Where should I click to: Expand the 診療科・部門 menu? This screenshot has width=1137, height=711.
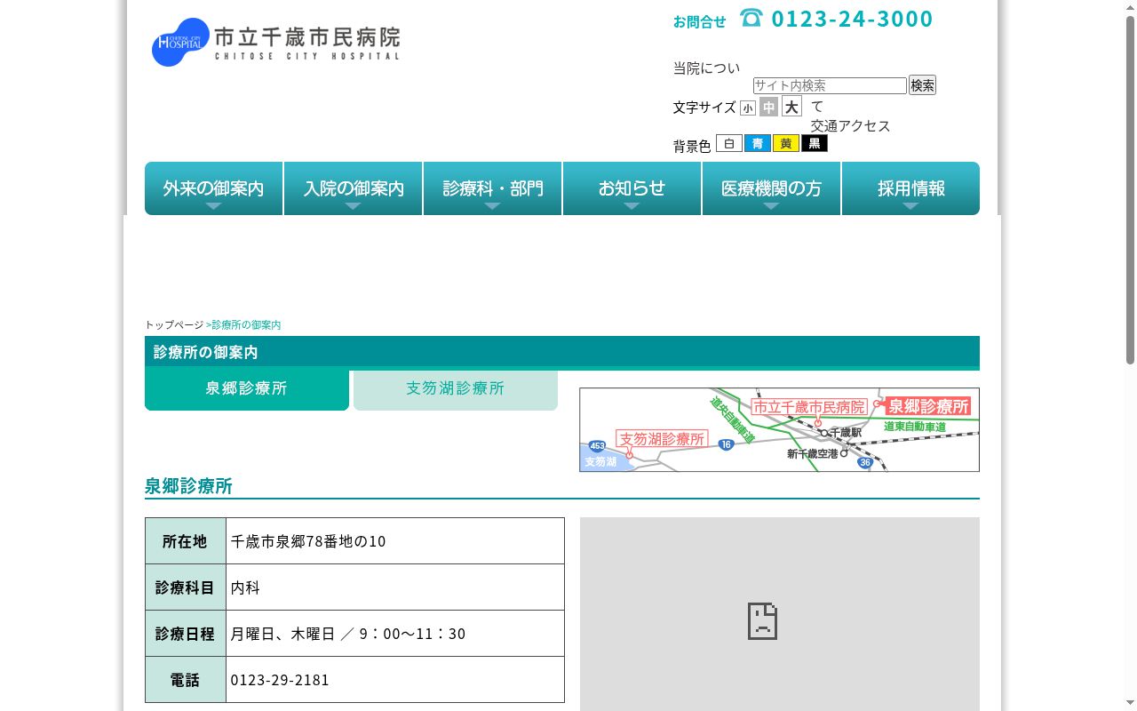(493, 188)
